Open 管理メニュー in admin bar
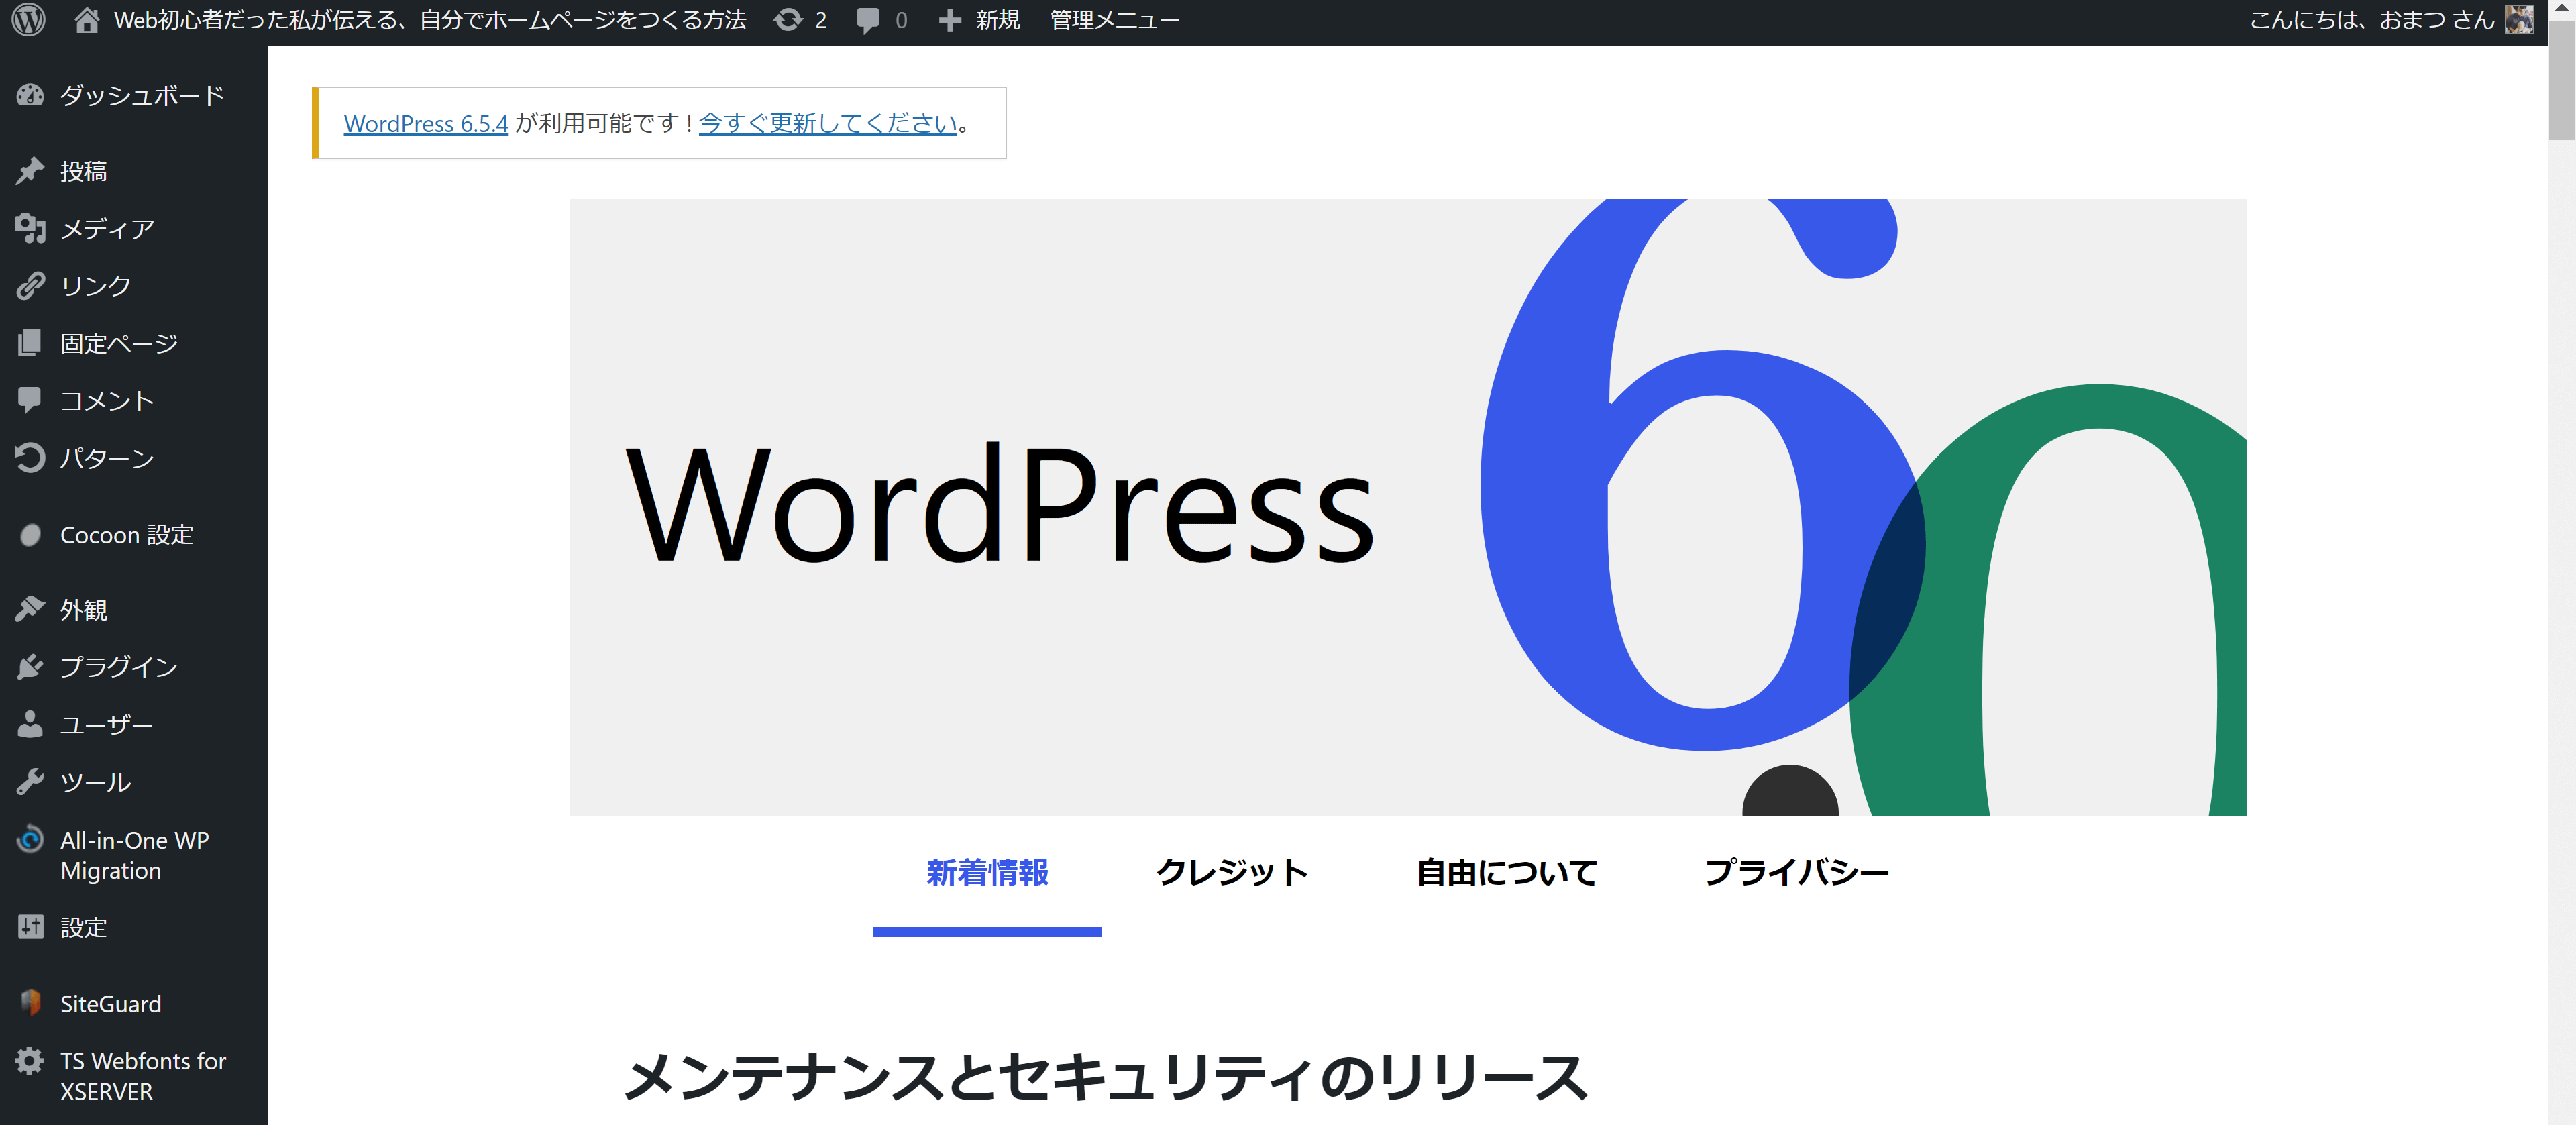2576x1125 pixels. (1114, 21)
